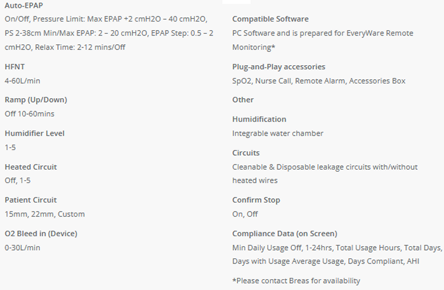Click the 15mm, 22mm, Custom text

click(44, 215)
